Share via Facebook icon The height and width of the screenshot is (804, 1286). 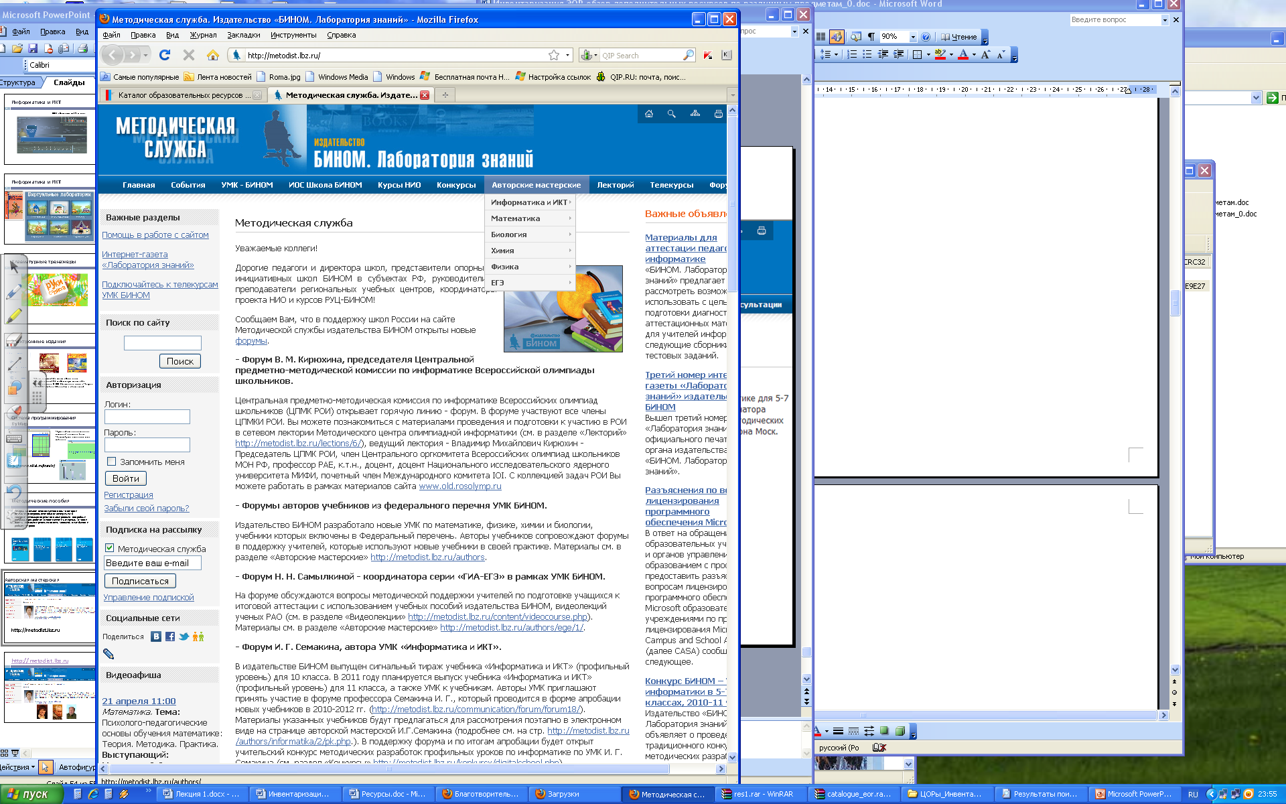tap(170, 636)
